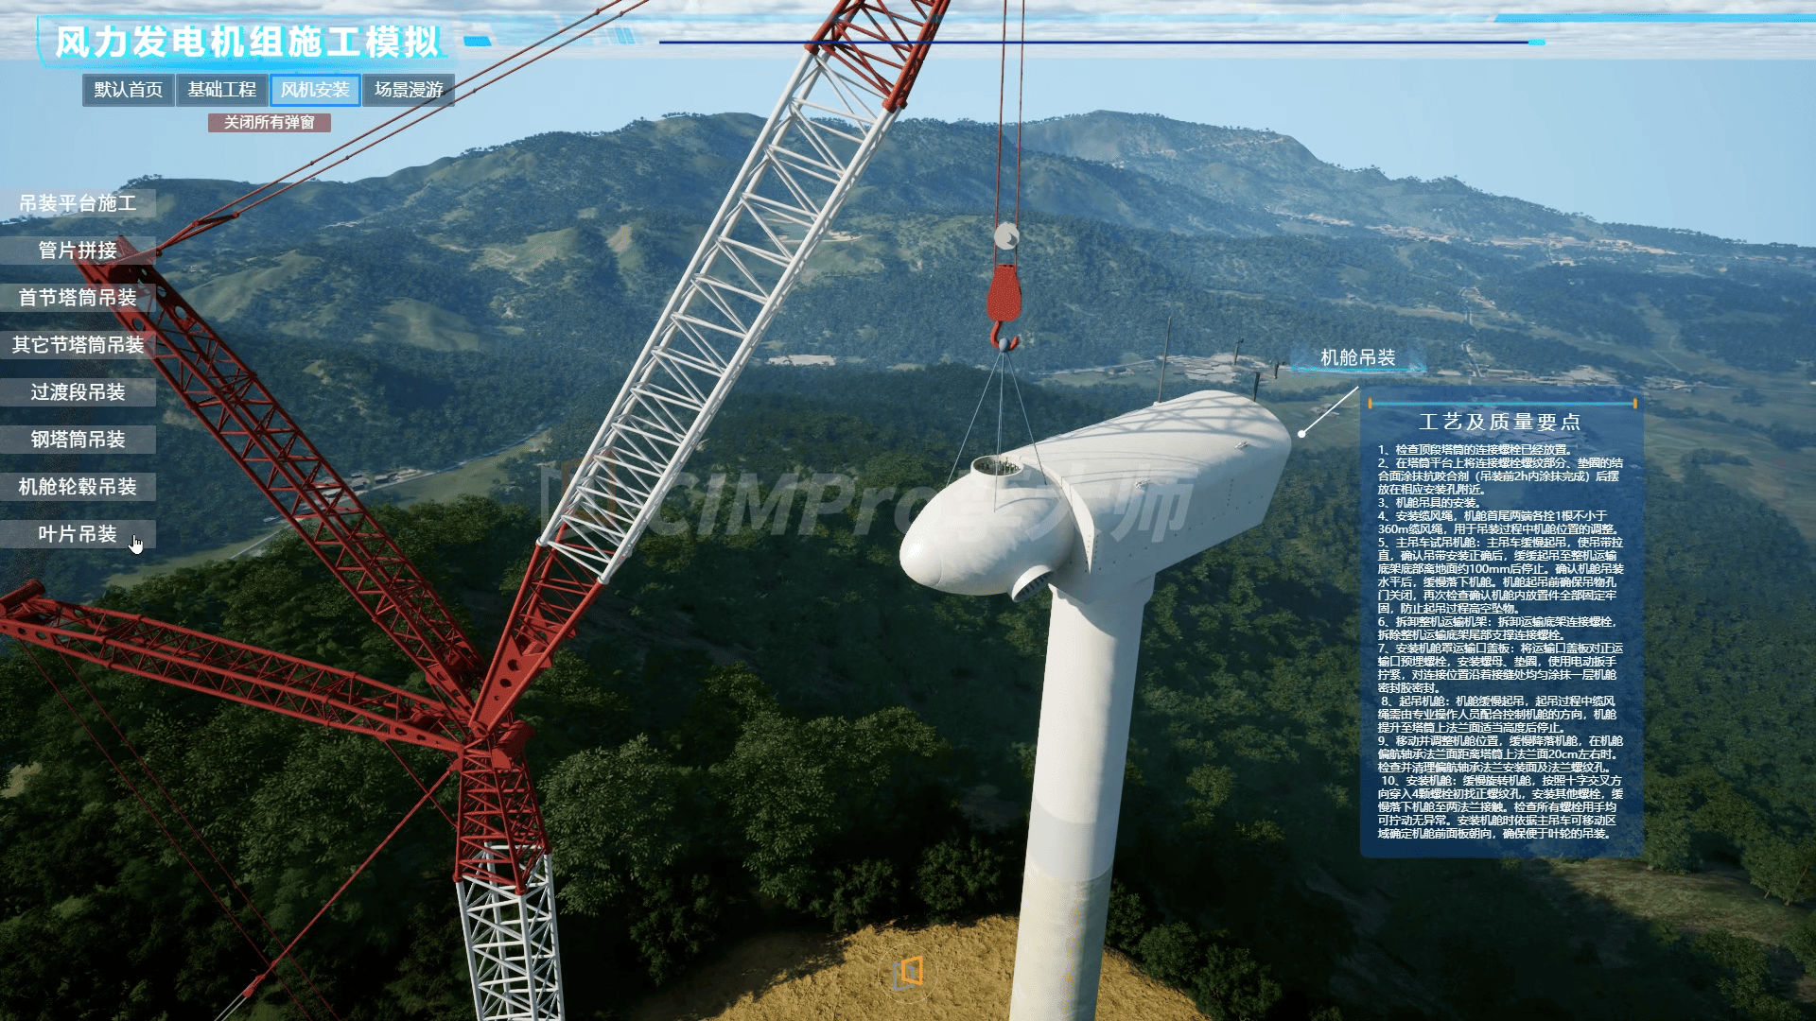Screen dimensions: 1816x1021
Task: Choose the 首节塔筒吊装 step
Action: (x=78, y=298)
